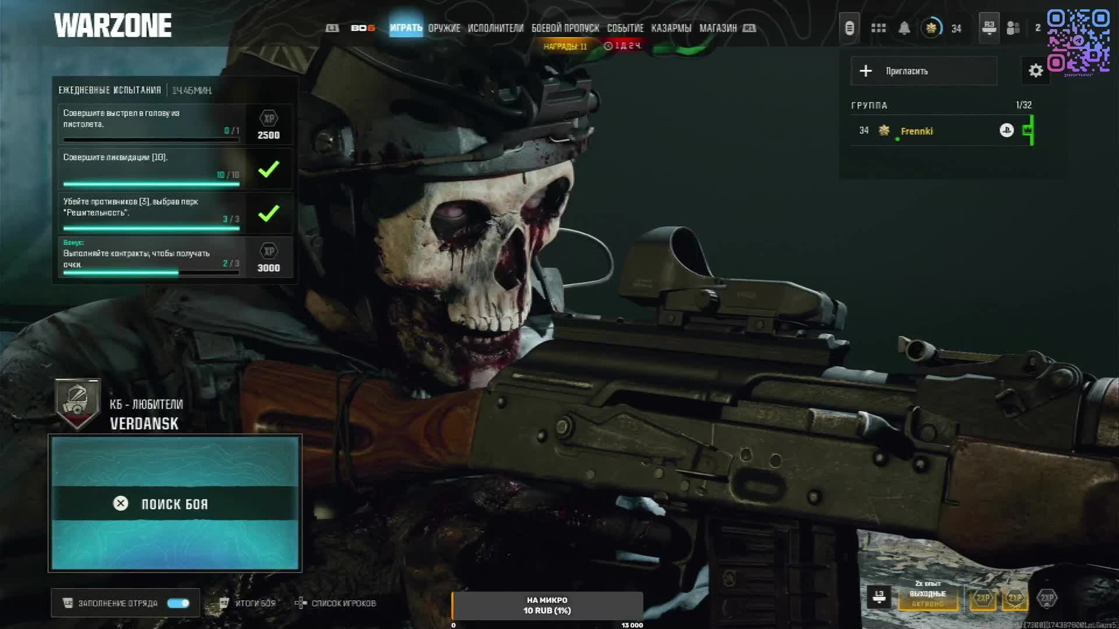Click the group settings gear icon

click(x=1036, y=71)
